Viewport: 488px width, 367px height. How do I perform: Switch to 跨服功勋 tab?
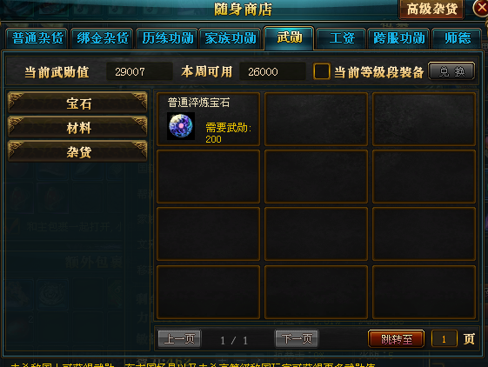[x=398, y=38]
